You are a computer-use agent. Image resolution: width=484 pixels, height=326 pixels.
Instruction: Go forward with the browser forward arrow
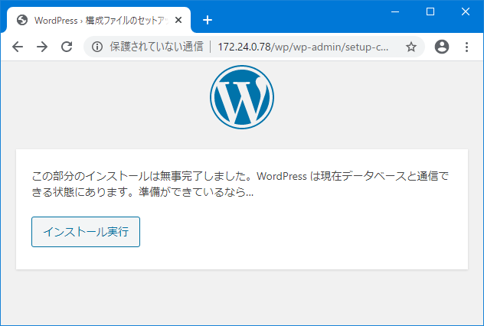pos(42,47)
